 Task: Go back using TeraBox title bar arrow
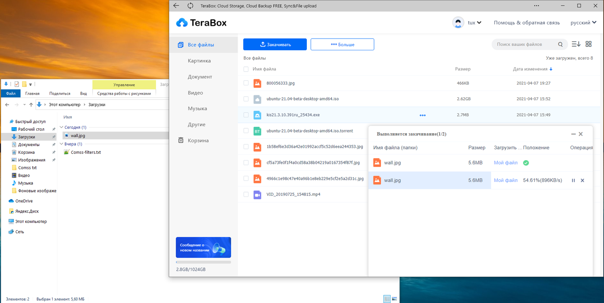pyautogui.click(x=176, y=6)
